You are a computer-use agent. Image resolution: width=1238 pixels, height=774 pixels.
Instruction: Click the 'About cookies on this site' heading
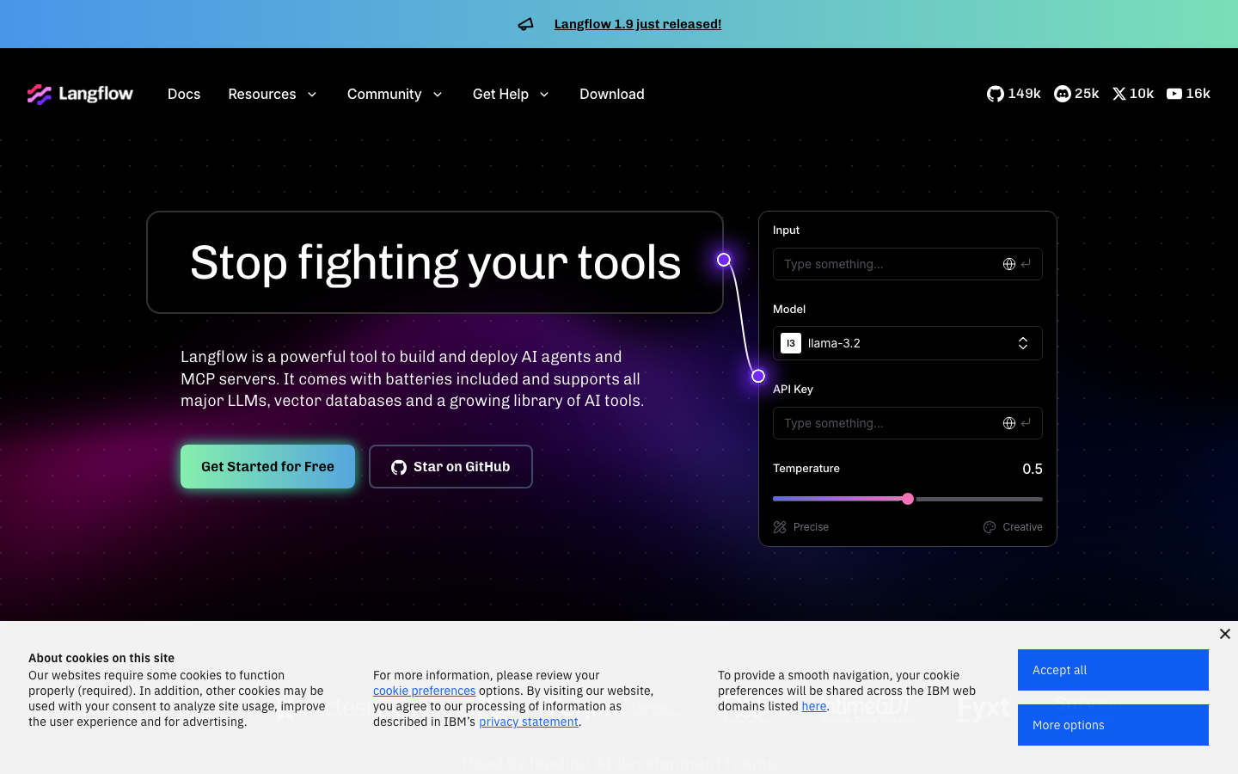[101, 658]
